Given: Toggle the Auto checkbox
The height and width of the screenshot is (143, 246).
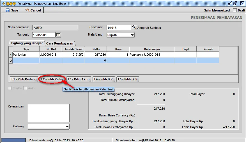Looking at the screenshot, I should [x=25, y=88].
